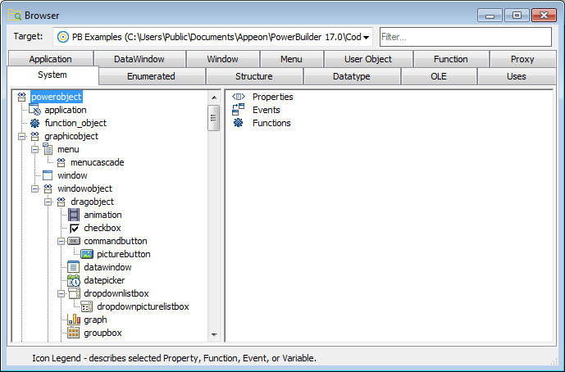This screenshot has height=372, width=565.
Task: Select the Properties icon in right pane
Action: point(239,97)
